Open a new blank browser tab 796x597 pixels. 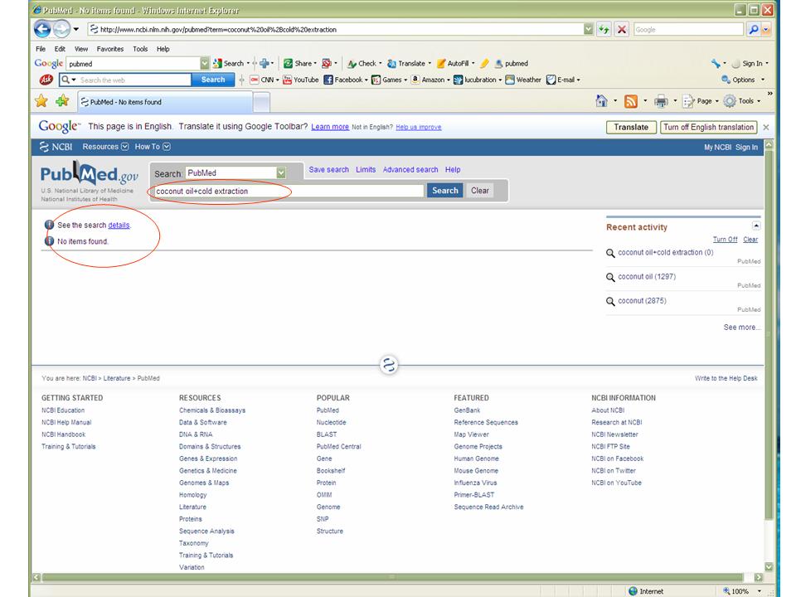(261, 103)
